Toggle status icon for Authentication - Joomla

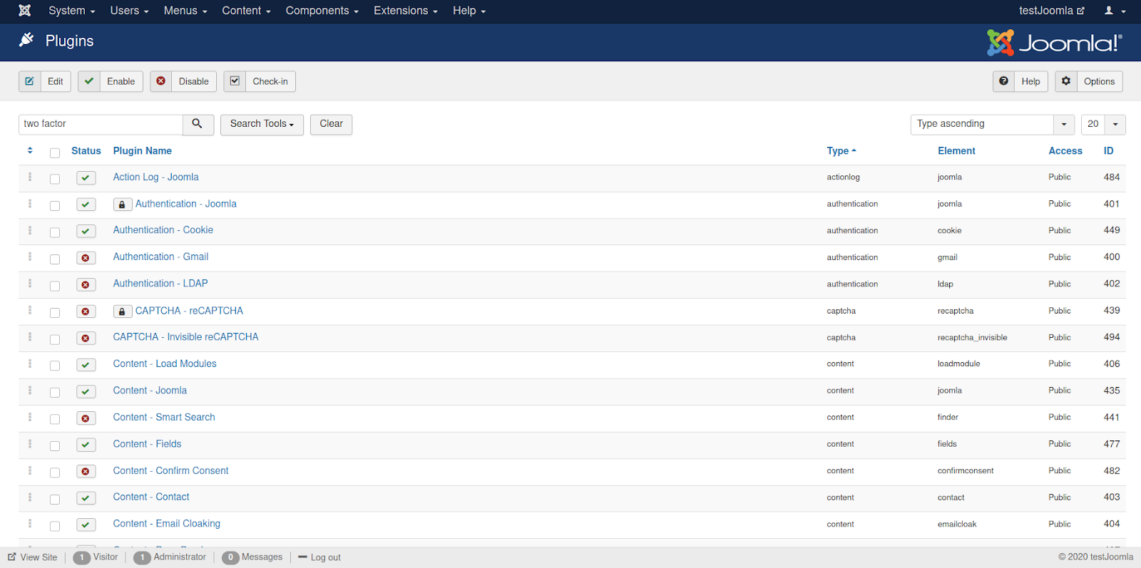(x=86, y=205)
